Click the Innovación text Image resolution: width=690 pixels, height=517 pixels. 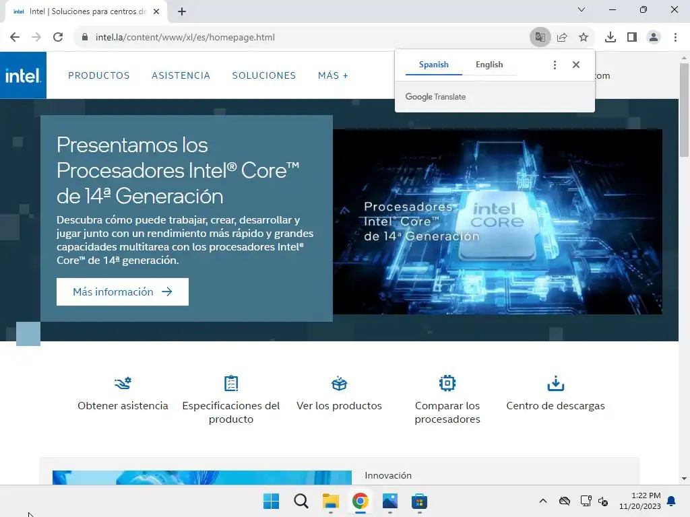click(388, 475)
